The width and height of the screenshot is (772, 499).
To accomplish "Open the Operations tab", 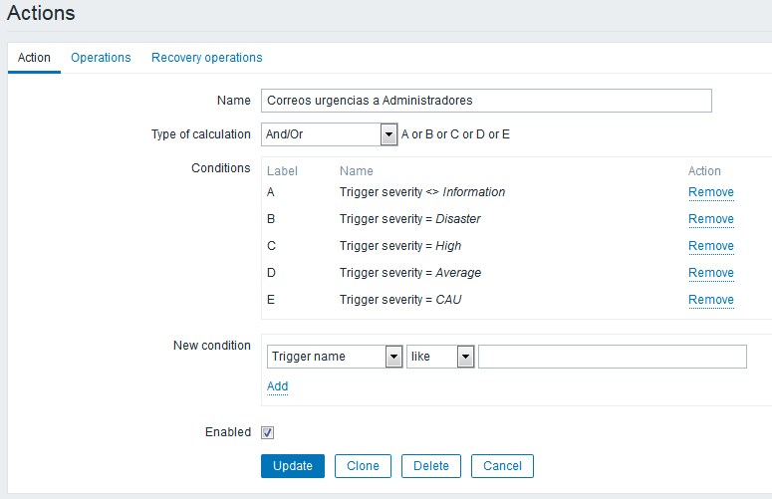I will (x=101, y=58).
